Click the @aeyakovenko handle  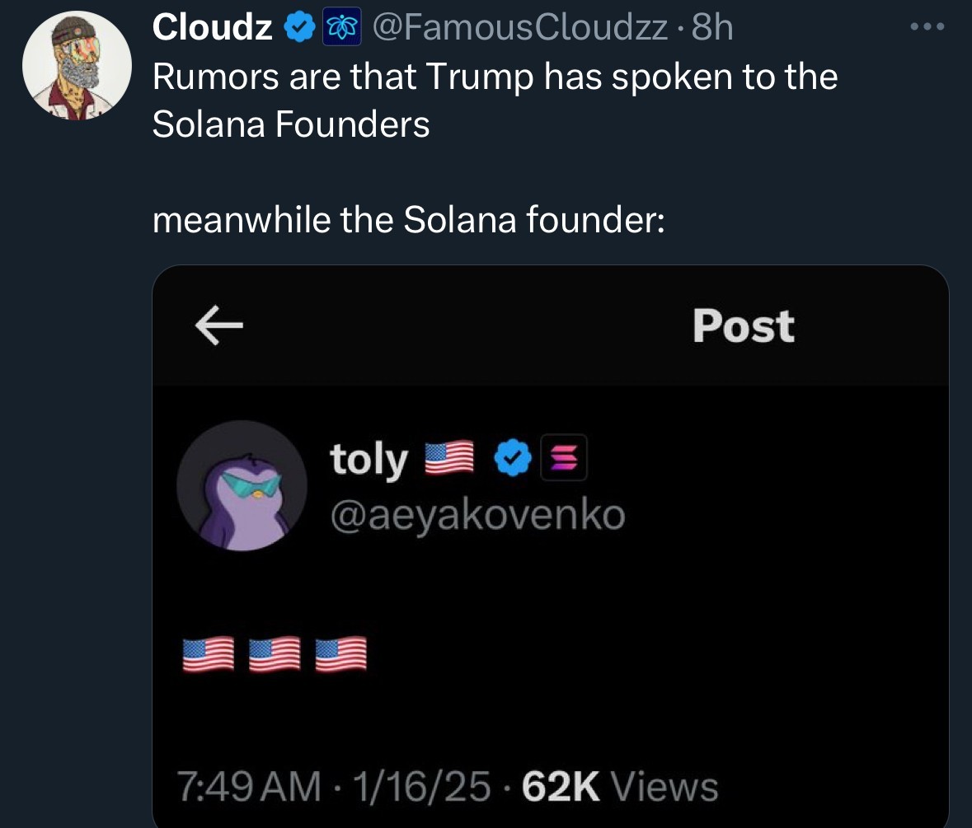point(477,517)
